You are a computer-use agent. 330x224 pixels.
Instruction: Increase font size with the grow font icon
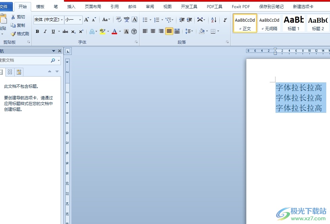(x=87, y=20)
